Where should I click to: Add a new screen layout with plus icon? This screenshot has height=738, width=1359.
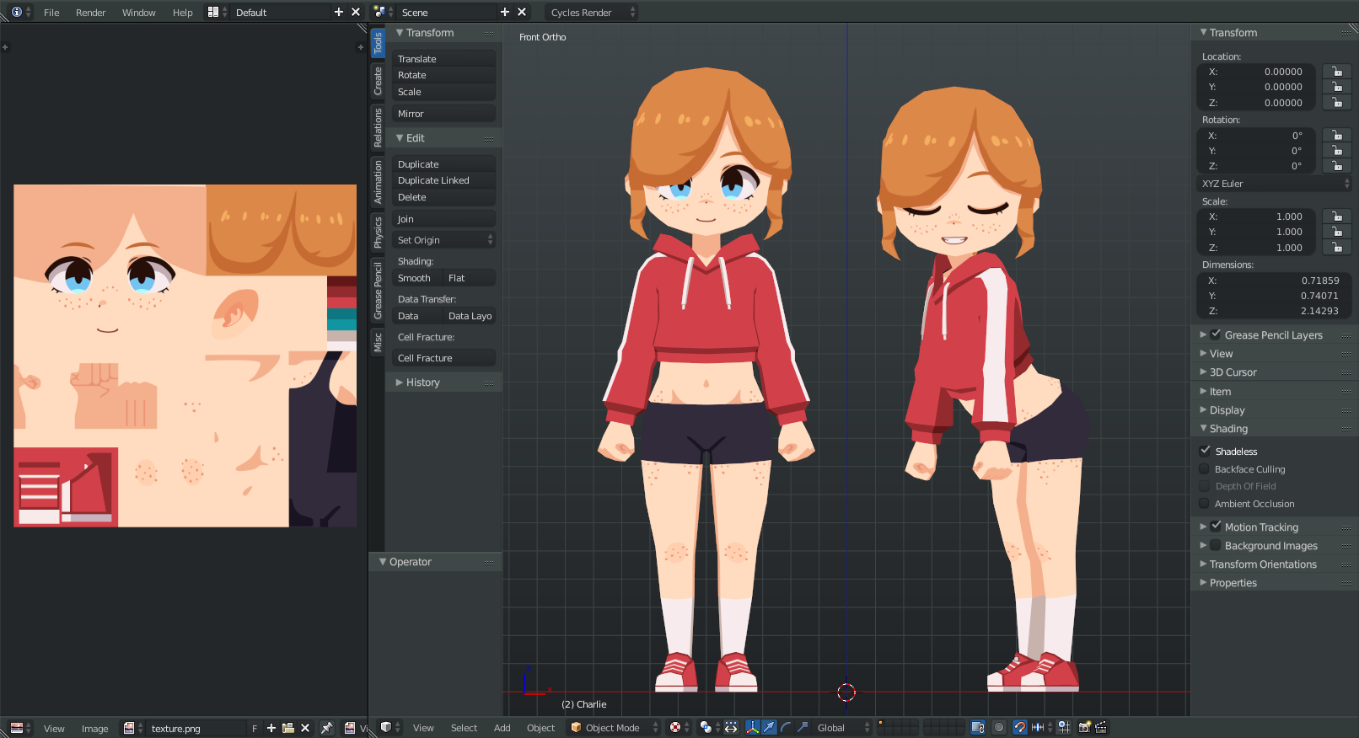tap(339, 12)
